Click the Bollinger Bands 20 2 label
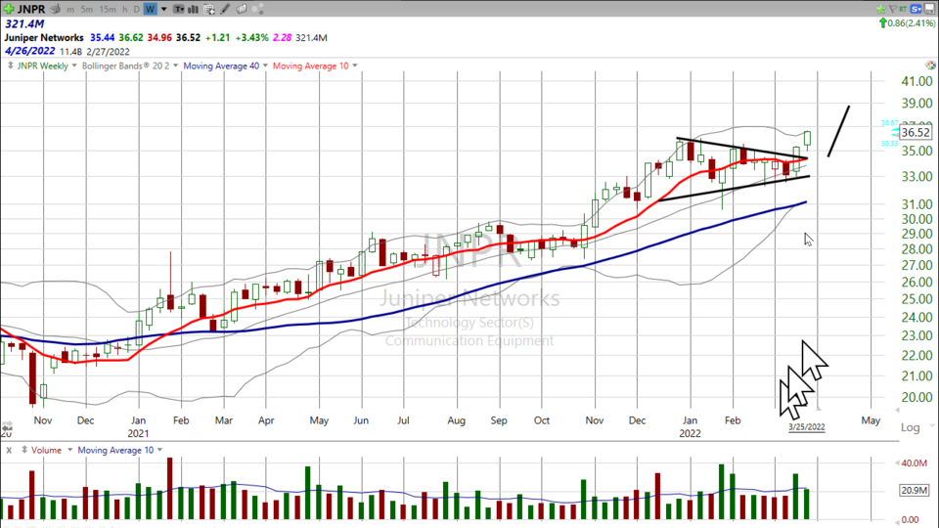The image size is (939, 528). coord(126,66)
